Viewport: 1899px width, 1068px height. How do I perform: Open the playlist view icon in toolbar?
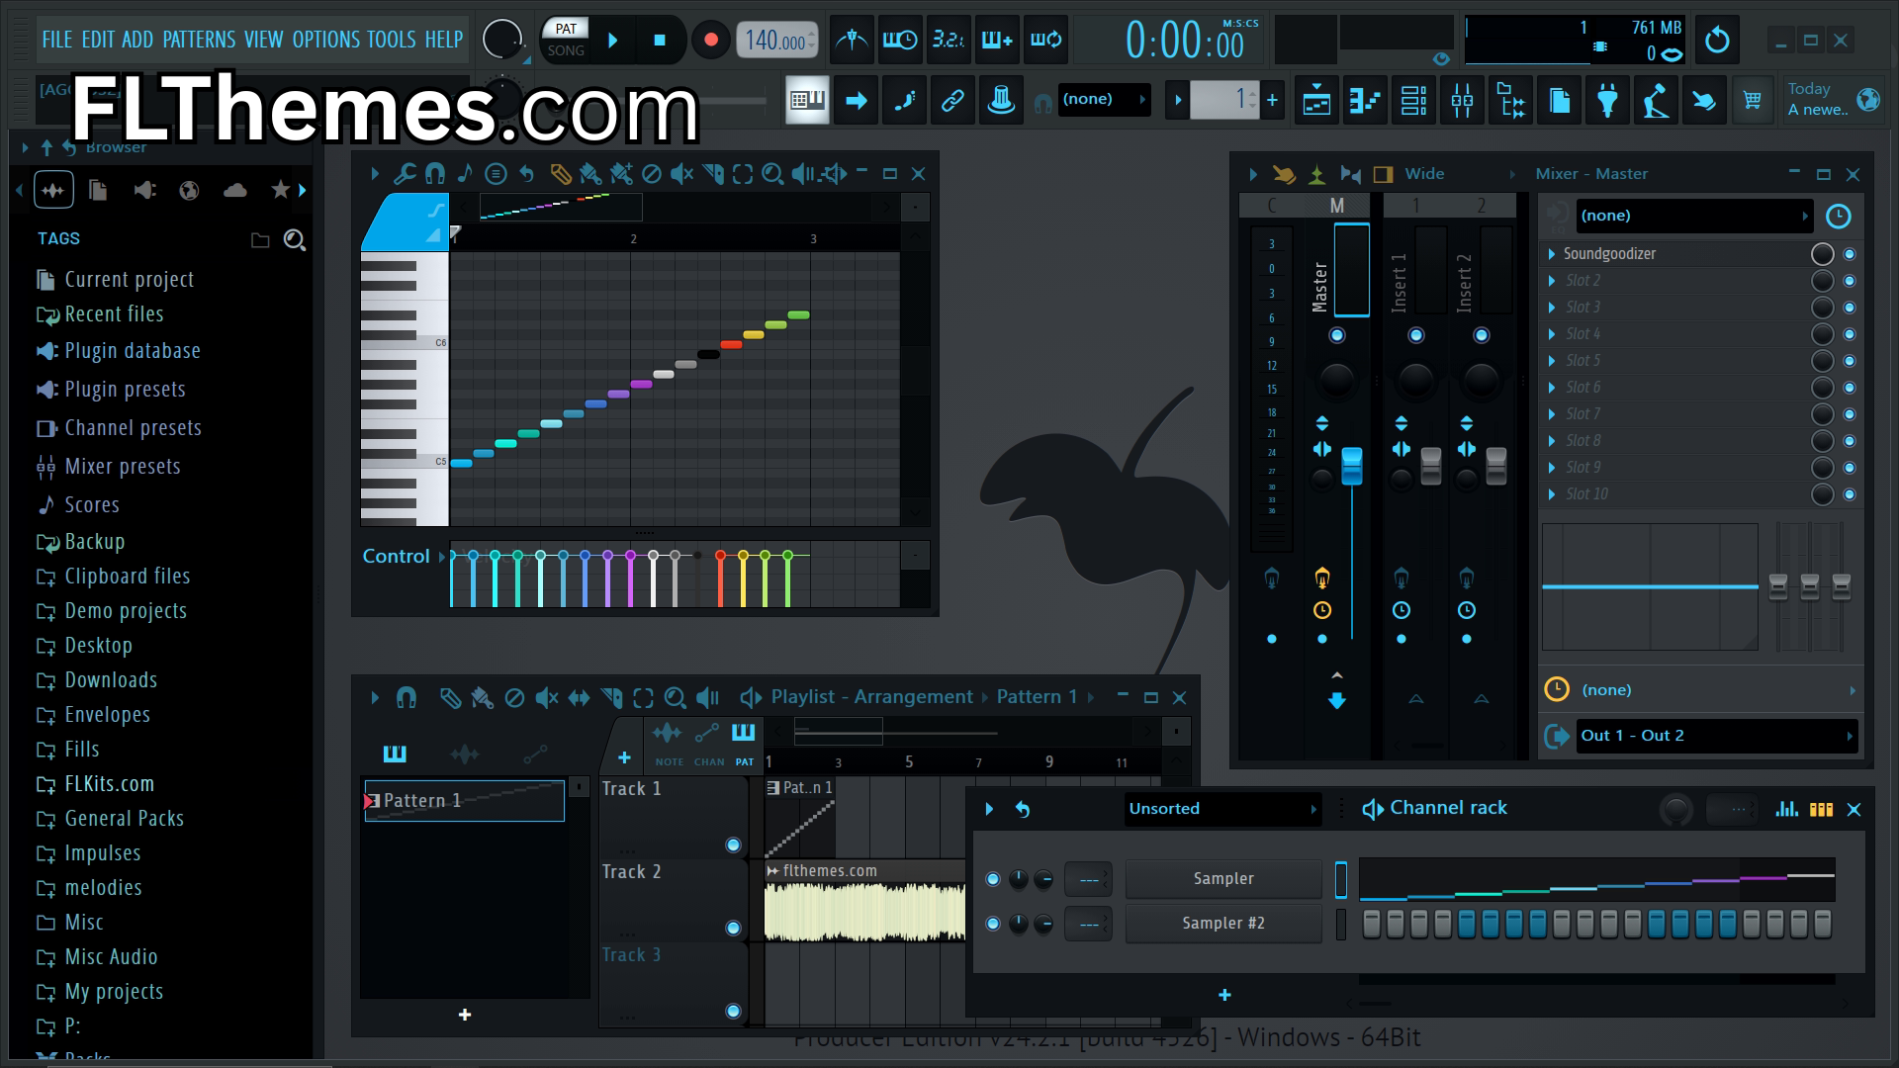1316,100
